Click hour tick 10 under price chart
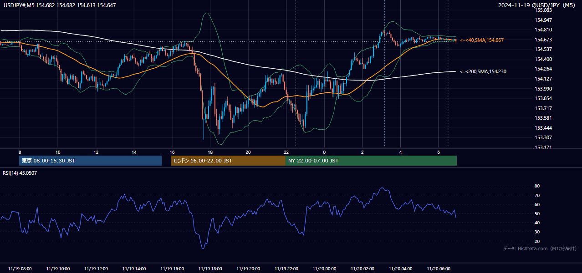The image size is (582, 273). (58, 152)
